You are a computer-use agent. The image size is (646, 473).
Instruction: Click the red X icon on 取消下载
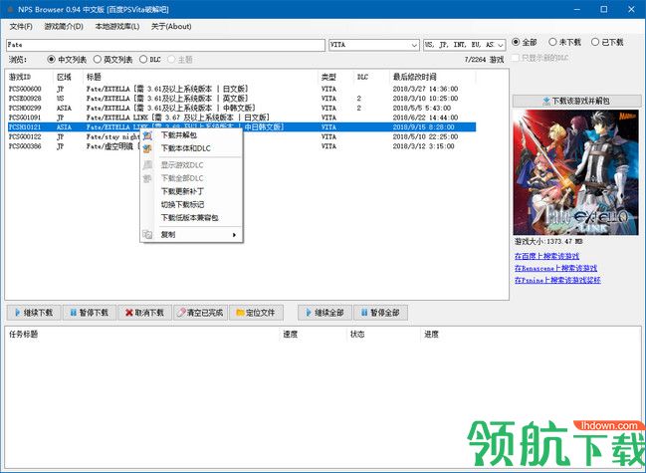(129, 313)
